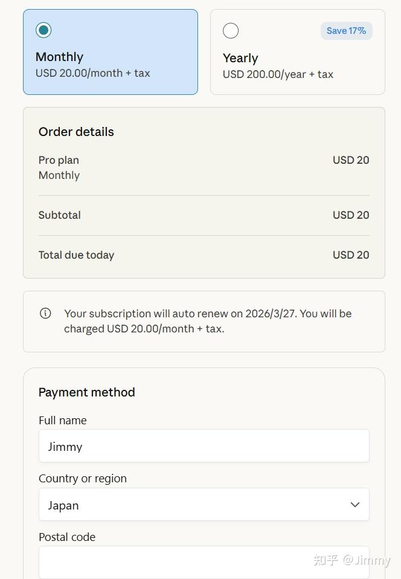Click the Full name label
This screenshot has width=401, height=579.
click(63, 420)
